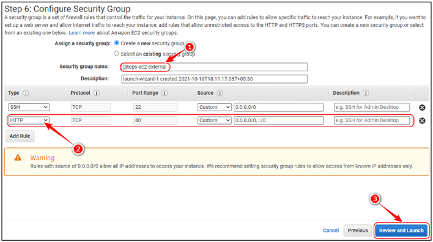433x242 pixels.
Task: Click the Review and Launch button
Action: point(401,230)
